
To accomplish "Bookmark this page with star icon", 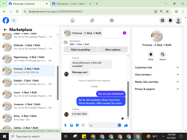I will (x=167, y=12).
